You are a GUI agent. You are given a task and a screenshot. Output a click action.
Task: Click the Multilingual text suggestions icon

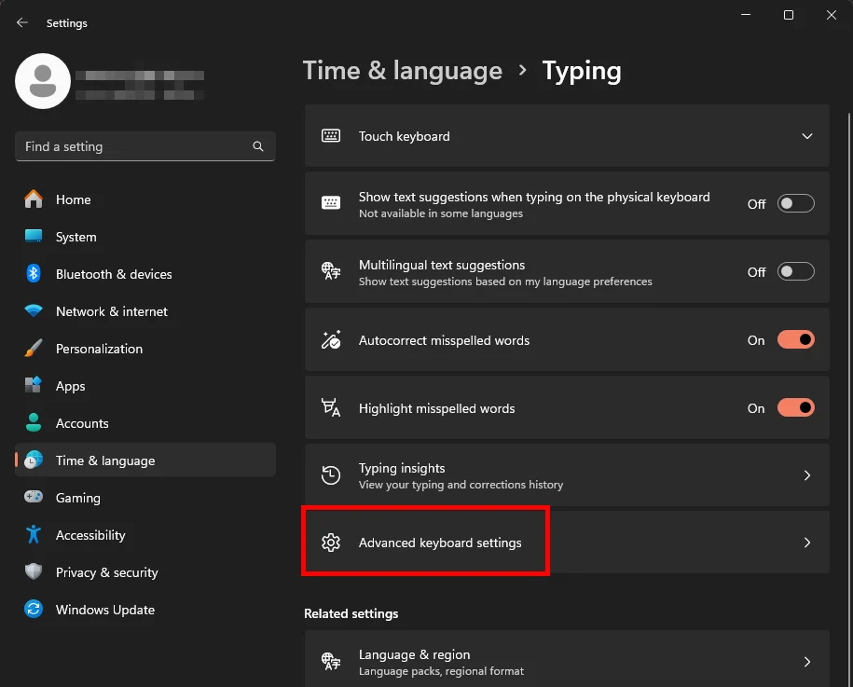331,271
